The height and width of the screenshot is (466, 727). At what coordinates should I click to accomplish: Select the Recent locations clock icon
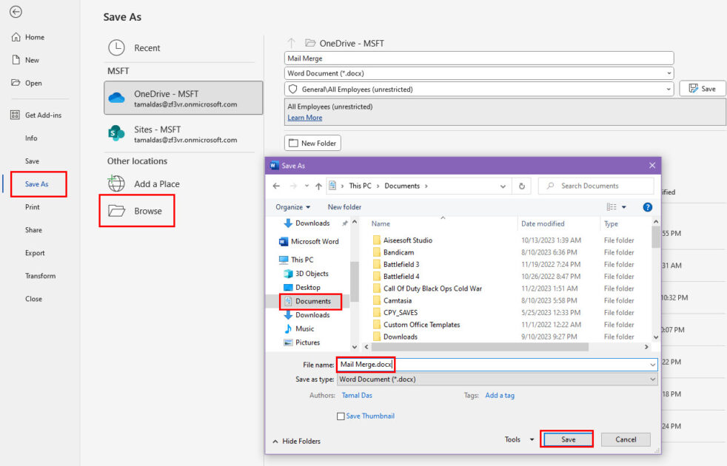(116, 48)
